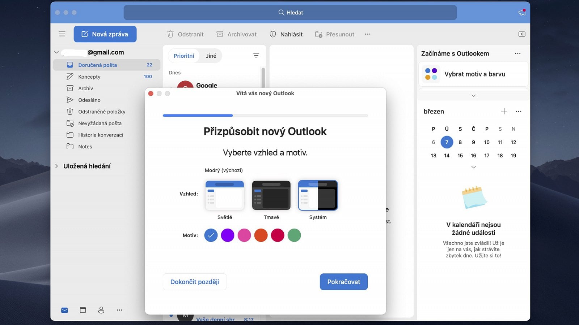Open calendar pane options ellipsis

point(519,111)
